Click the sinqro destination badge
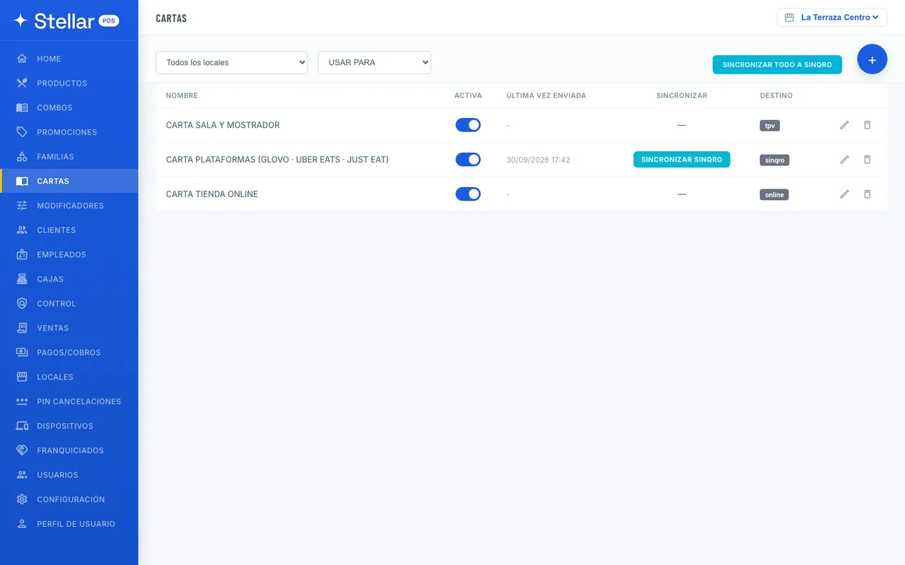Screen dimensions: 905x565 point(774,160)
